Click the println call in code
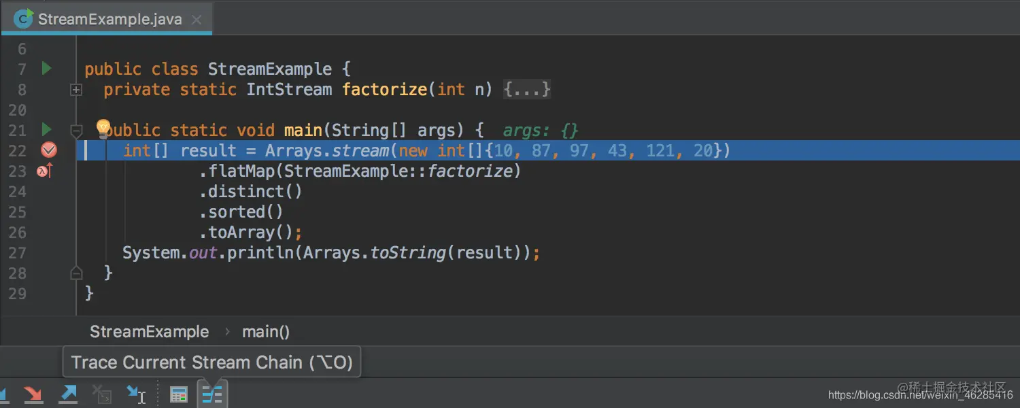Image resolution: width=1020 pixels, height=408 pixels. point(260,252)
